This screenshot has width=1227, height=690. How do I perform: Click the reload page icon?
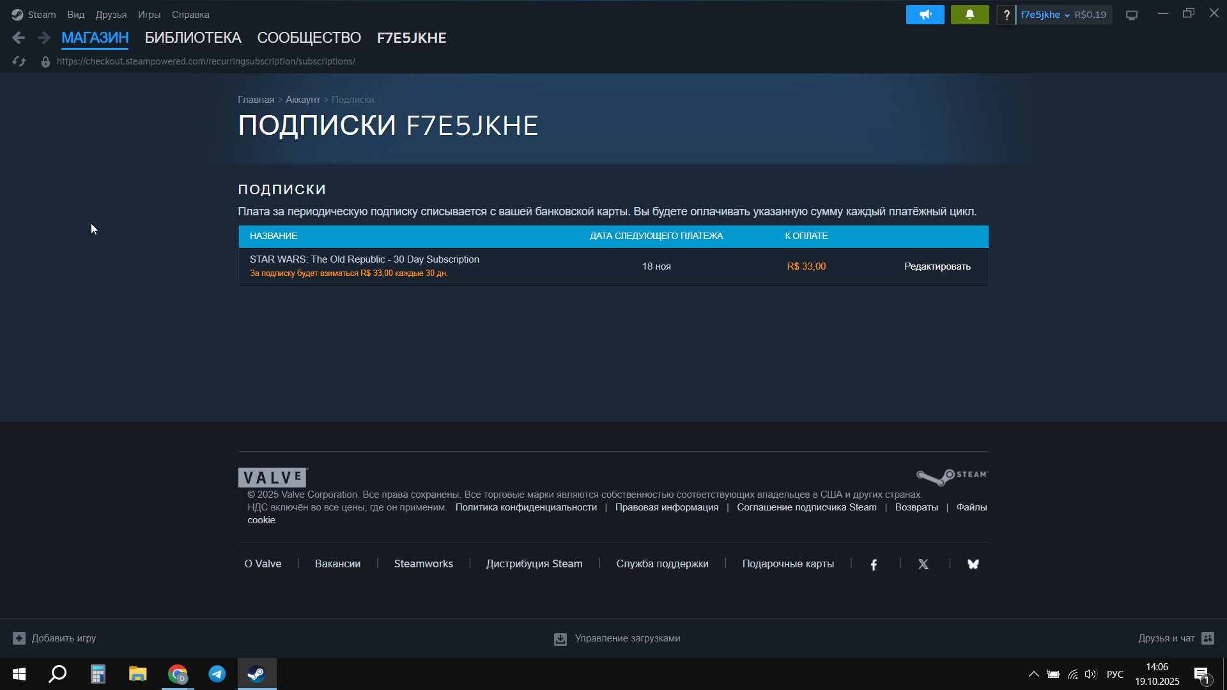click(x=19, y=61)
